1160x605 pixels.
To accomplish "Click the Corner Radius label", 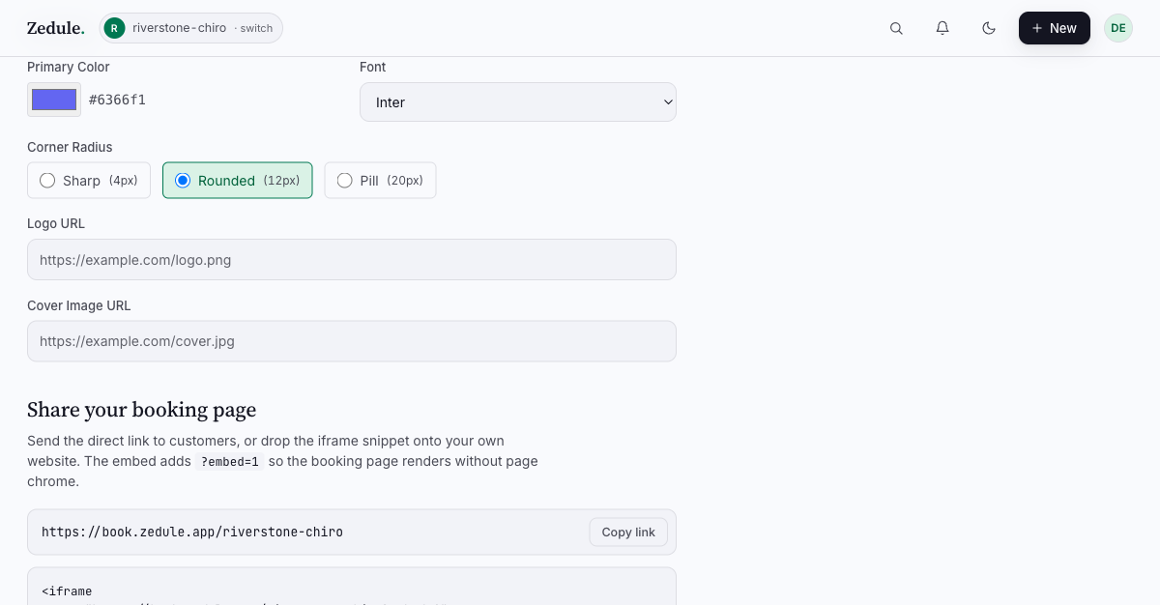I will click(70, 147).
